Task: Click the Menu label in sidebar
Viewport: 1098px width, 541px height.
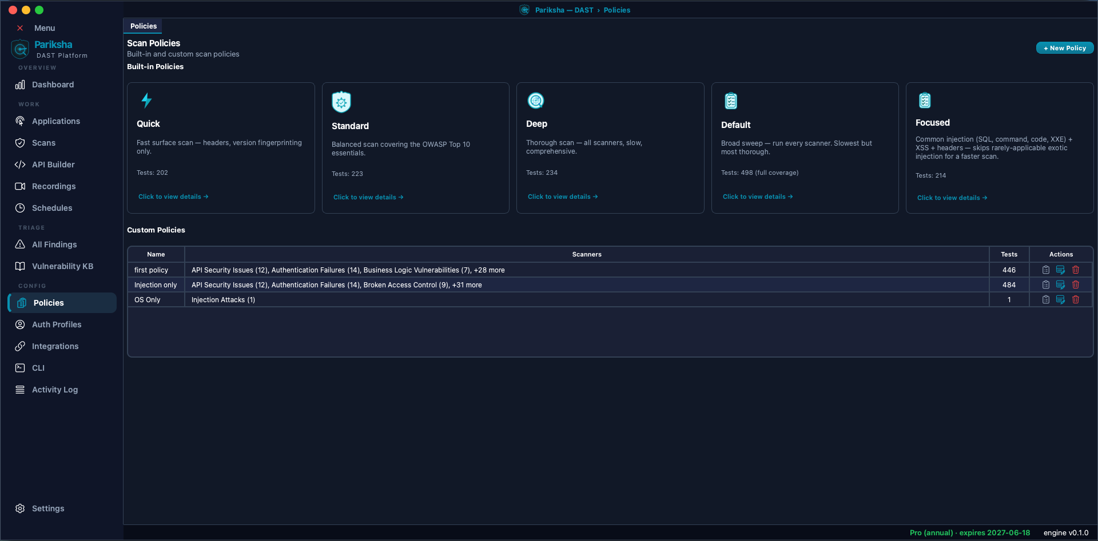Action: tap(45, 28)
